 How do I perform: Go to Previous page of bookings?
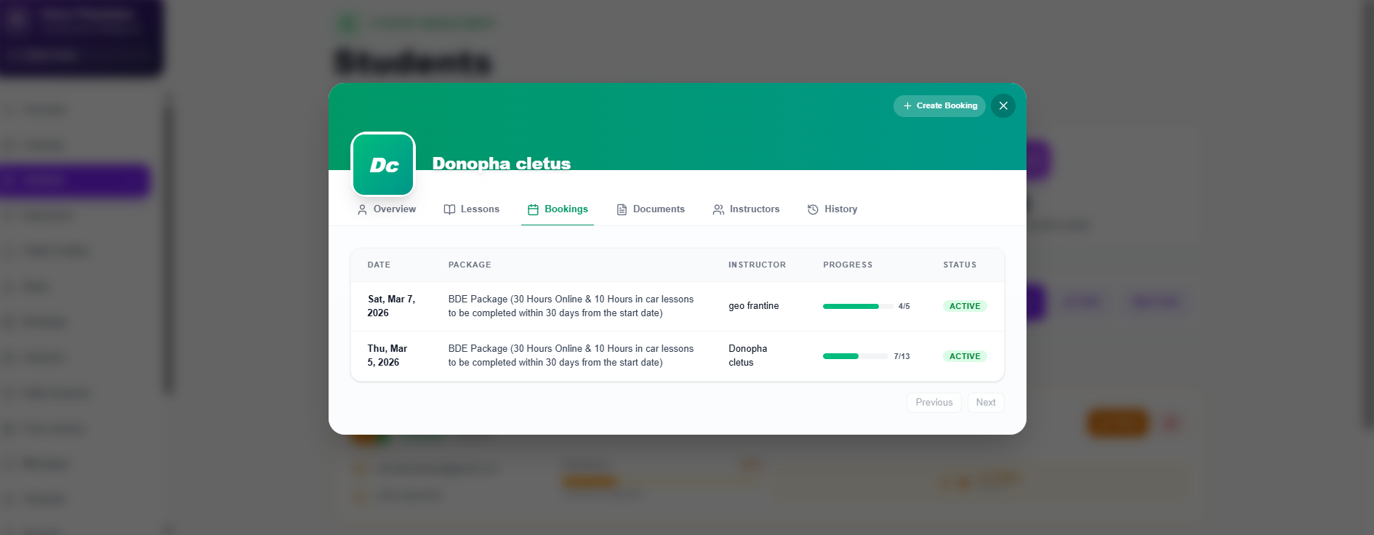click(x=933, y=403)
